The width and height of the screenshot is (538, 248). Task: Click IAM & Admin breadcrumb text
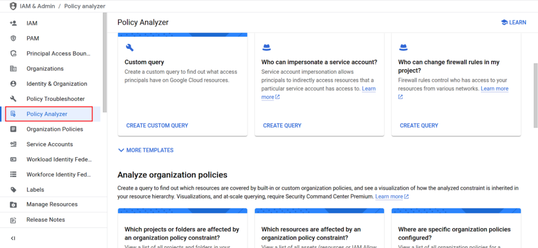37,6
